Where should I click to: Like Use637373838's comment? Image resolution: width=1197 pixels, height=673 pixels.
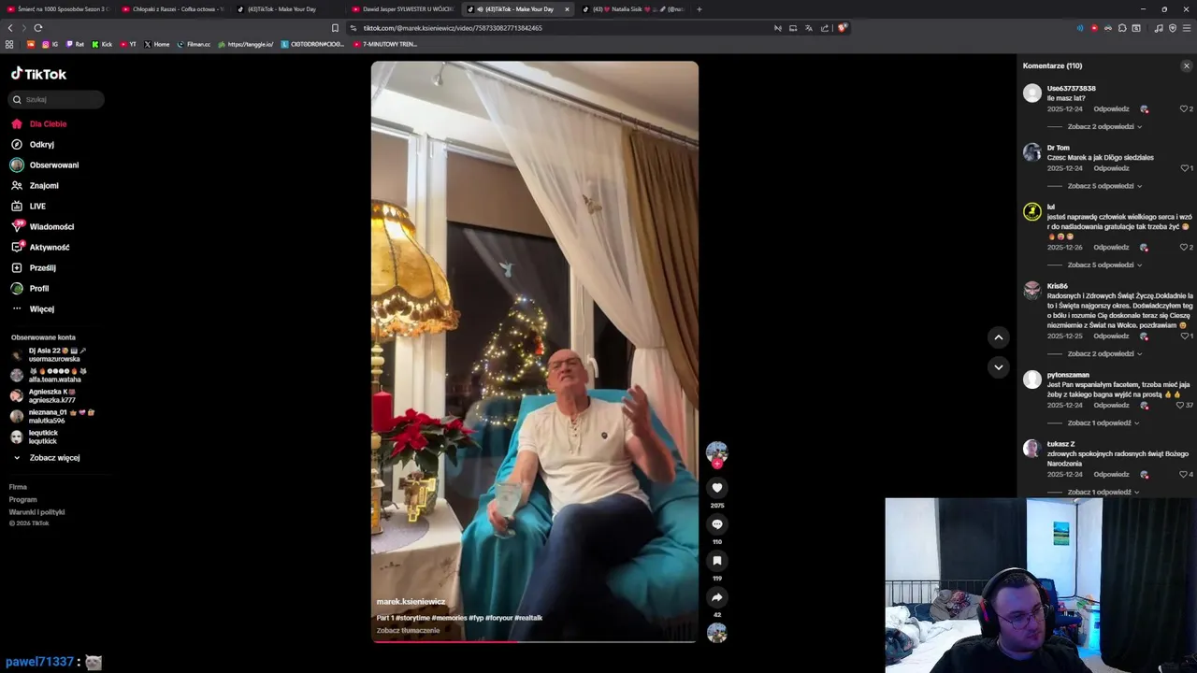[x=1185, y=109]
